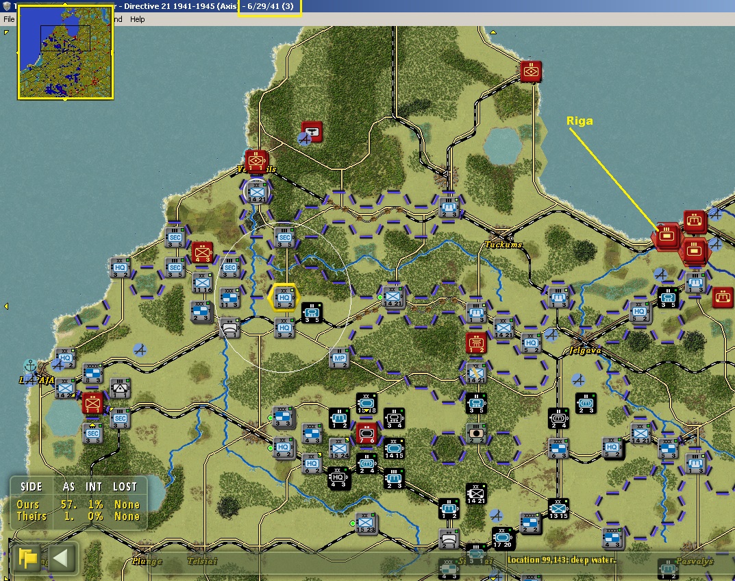Select the black 14 15 armored unit
The width and height of the screenshot is (735, 581).
pyautogui.click(x=394, y=448)
